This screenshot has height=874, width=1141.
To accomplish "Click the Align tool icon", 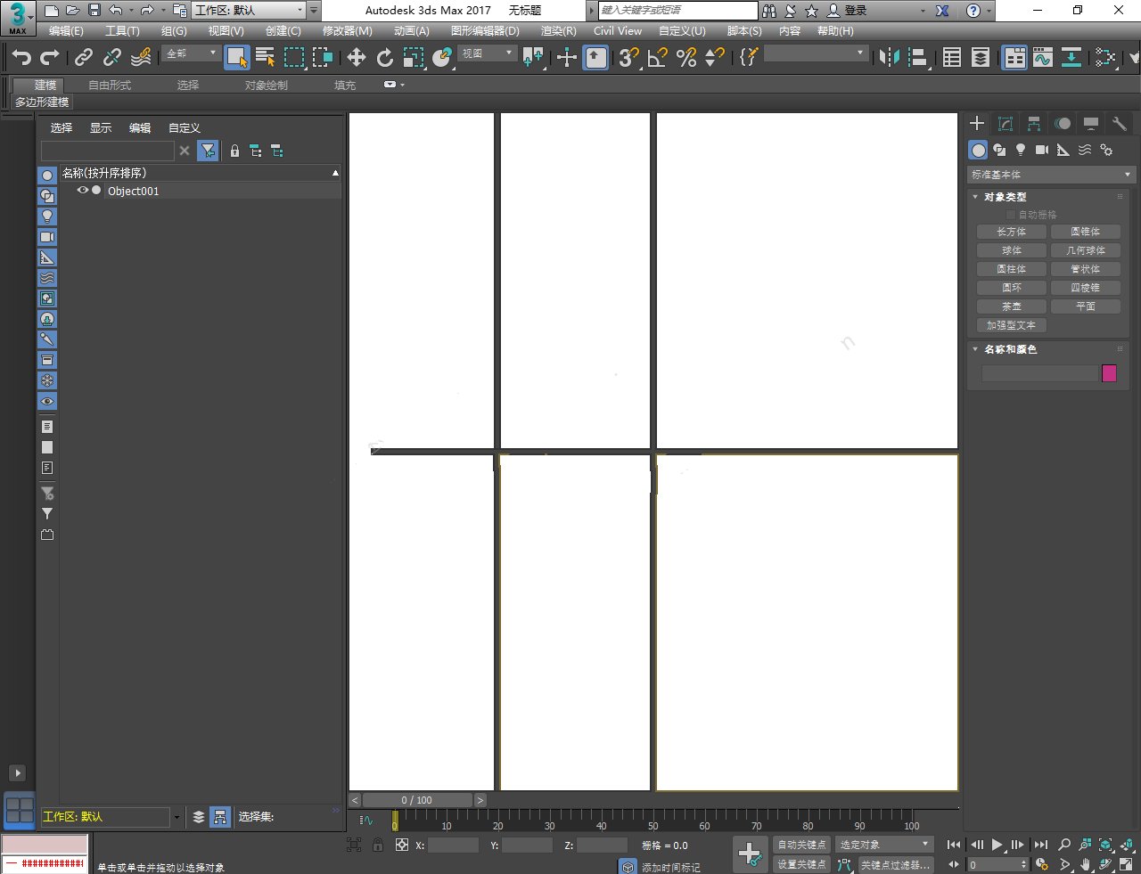I will coord(917,58).
